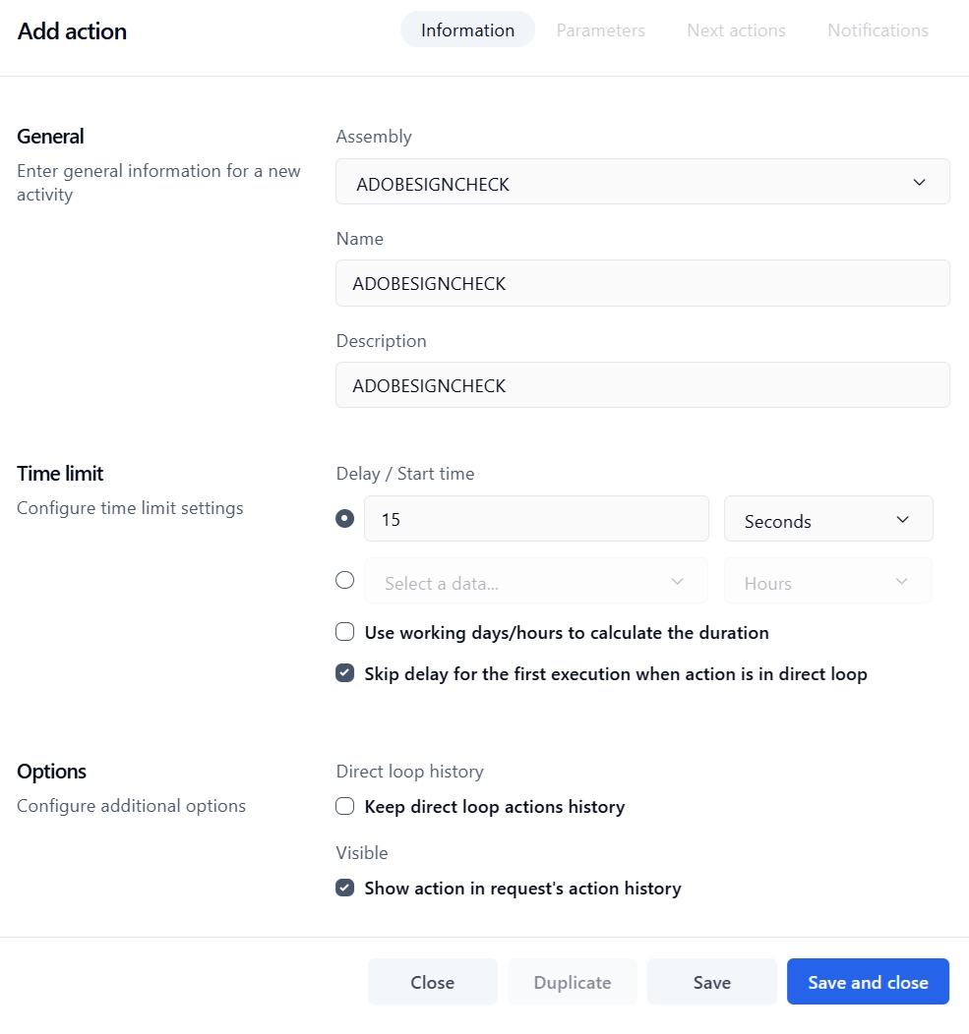969x1034 pixels.
Task: Open the Notifications tab
Action: [878, 30]
